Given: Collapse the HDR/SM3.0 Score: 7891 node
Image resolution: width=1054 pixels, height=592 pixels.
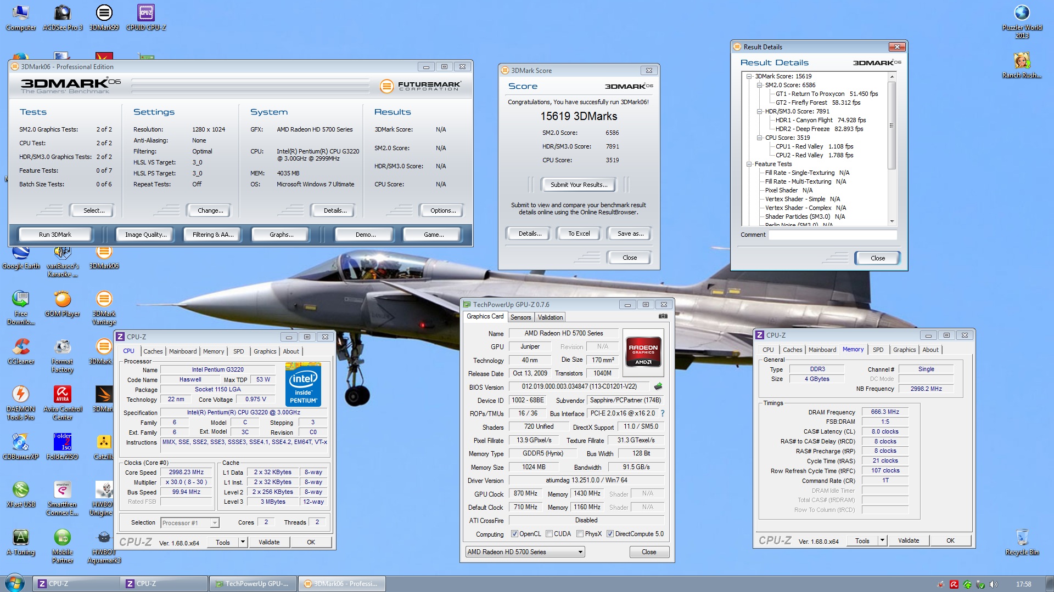Looking at the screenshot, I should [760, 111].
